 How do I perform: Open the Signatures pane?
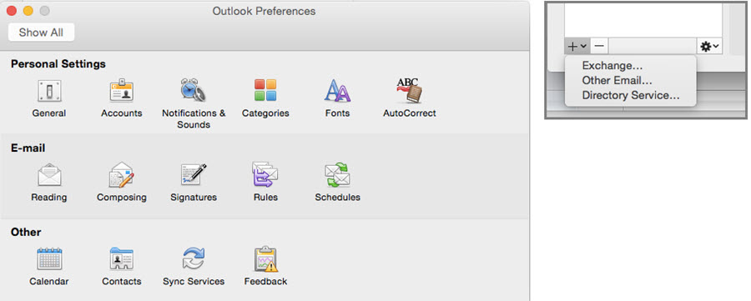pyautogui.click(x=194, y=174)
